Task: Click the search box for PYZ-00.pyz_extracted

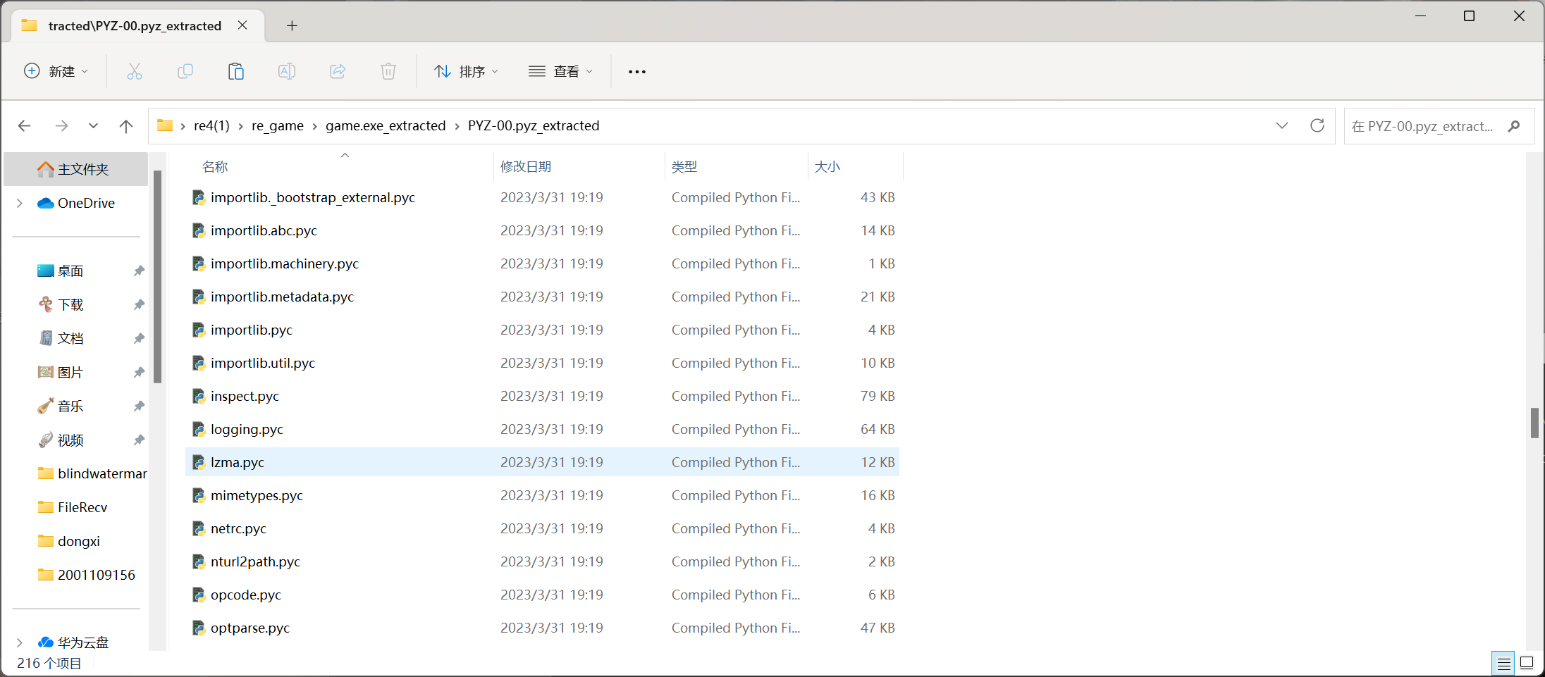Action: (1439, 126)
